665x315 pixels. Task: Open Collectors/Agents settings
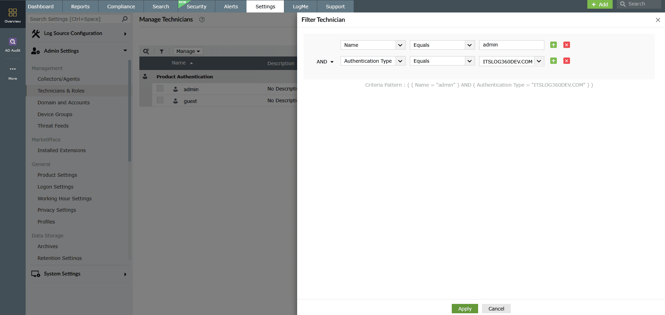pyautogui.click(x=59, y=79)
